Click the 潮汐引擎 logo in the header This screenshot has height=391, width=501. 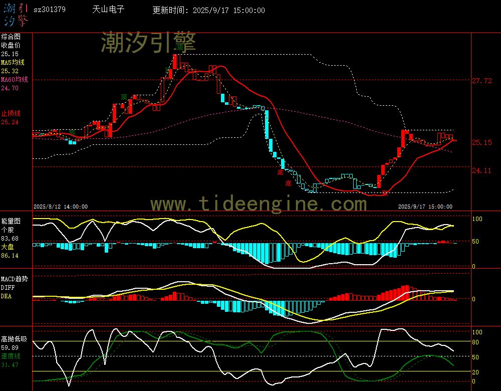tap(16, 15)
